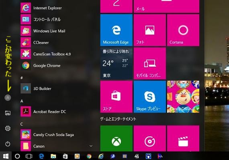This screenshot has width=229, height=160.
Task: Jump to letter index via # header
Action: [22, 78]
